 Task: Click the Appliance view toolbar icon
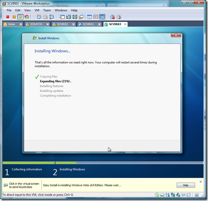(96, 17)
